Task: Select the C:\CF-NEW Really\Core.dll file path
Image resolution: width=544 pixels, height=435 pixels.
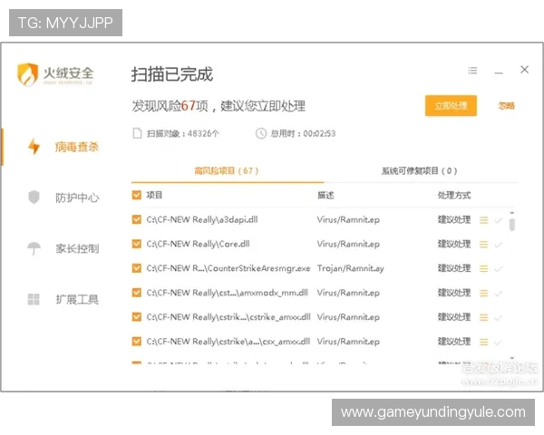Action: [198, 244]
